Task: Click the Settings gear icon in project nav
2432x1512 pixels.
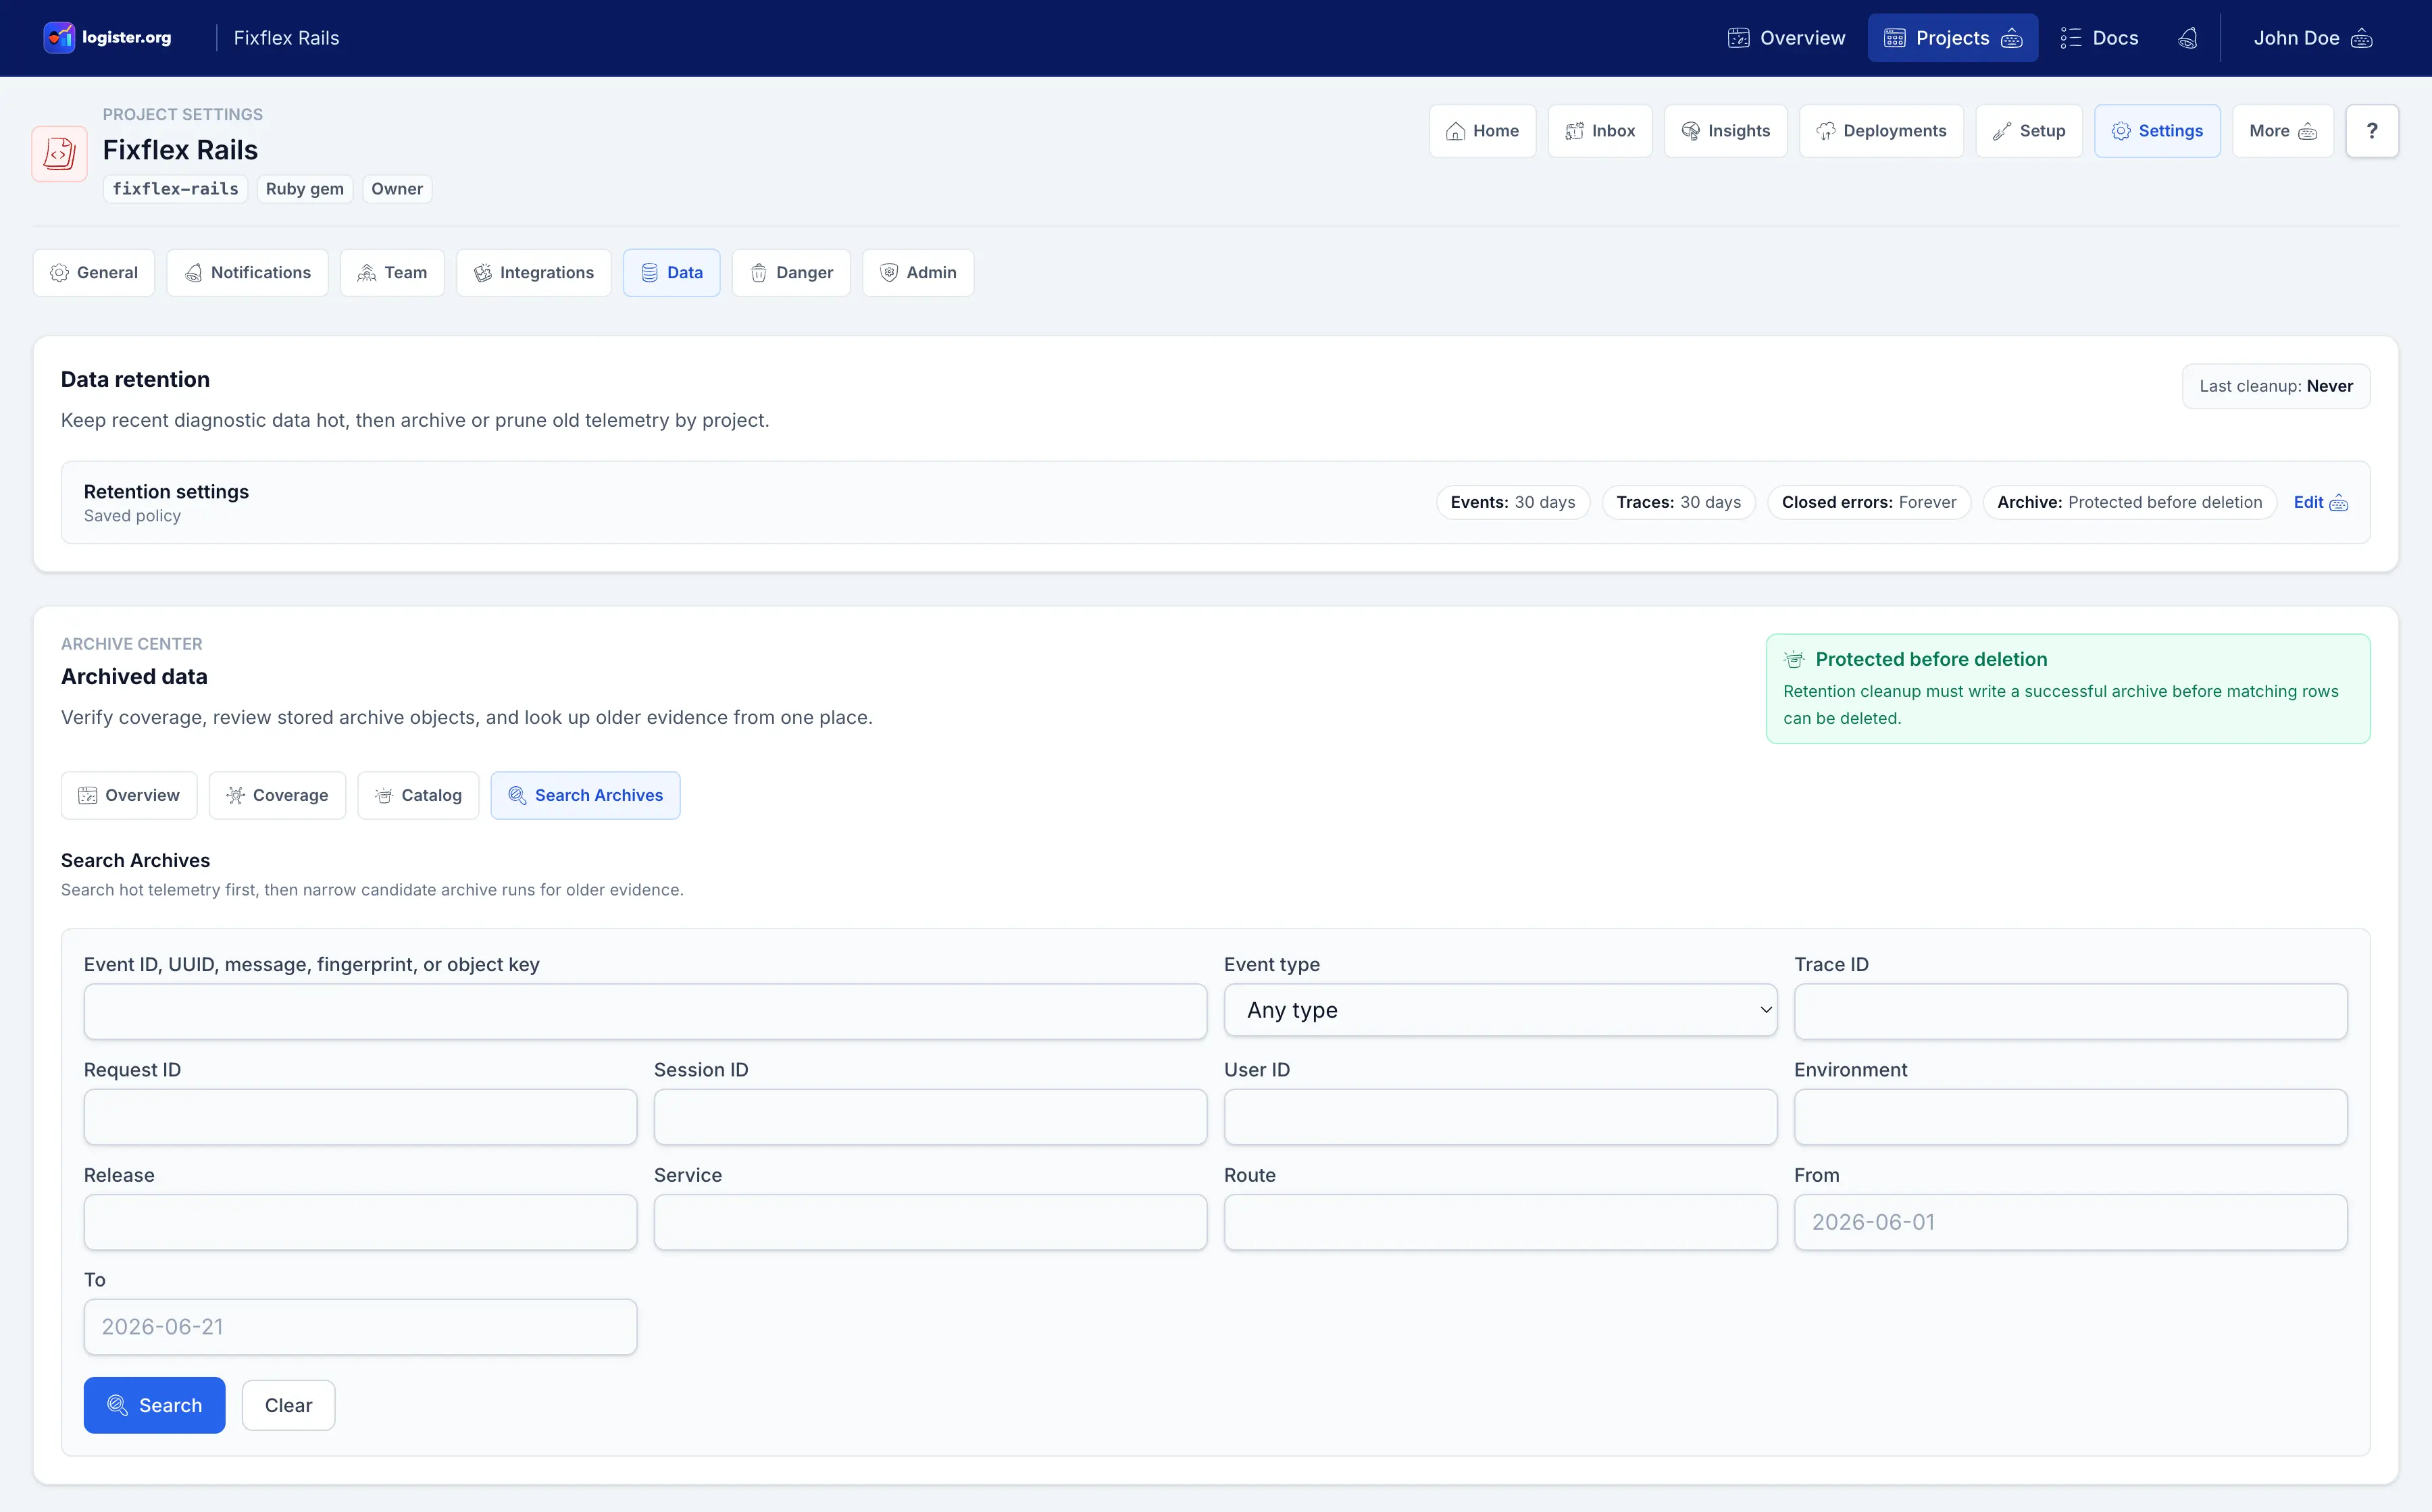Action: pyautogui.click(x=2121, y=131)
